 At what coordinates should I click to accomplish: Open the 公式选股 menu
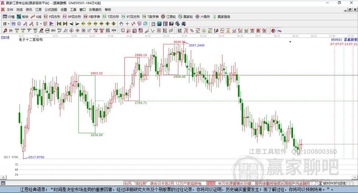51,9
